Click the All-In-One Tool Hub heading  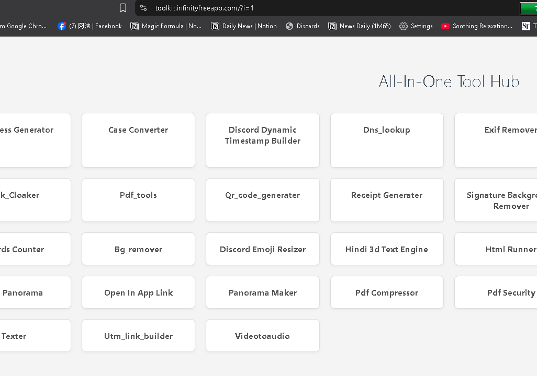click(x=449, y=81)
